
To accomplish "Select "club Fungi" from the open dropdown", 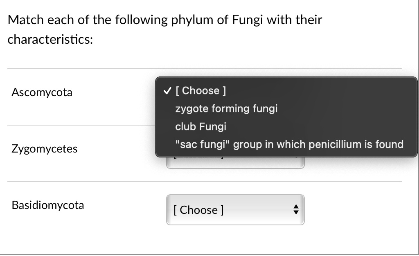I will tap(200, 126).
